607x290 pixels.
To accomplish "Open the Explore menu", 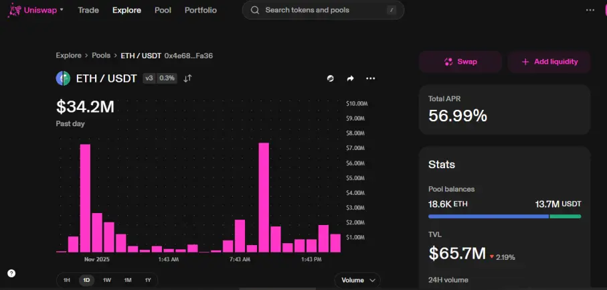I will pos(126,10).
